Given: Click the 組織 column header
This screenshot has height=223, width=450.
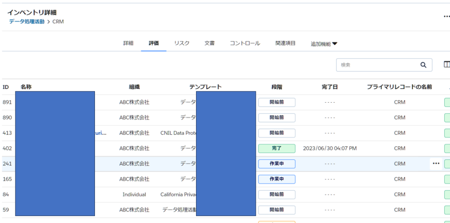Looking at the screenshot, I should [x=134, y=87].
